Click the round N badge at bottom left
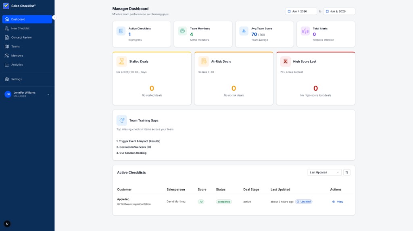 (7, 224)
